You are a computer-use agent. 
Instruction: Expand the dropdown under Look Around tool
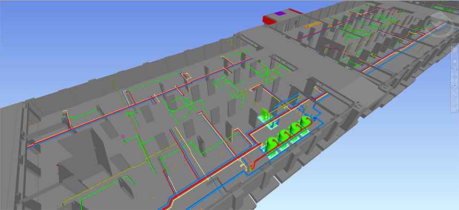455,91
